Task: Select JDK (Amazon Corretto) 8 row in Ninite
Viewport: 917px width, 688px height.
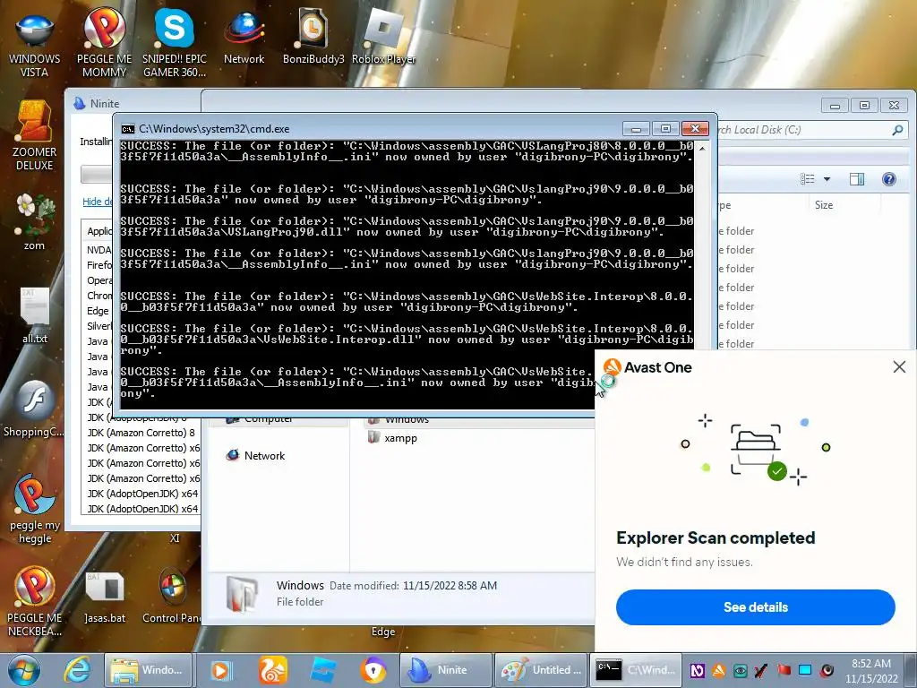Action: [141, 433]
